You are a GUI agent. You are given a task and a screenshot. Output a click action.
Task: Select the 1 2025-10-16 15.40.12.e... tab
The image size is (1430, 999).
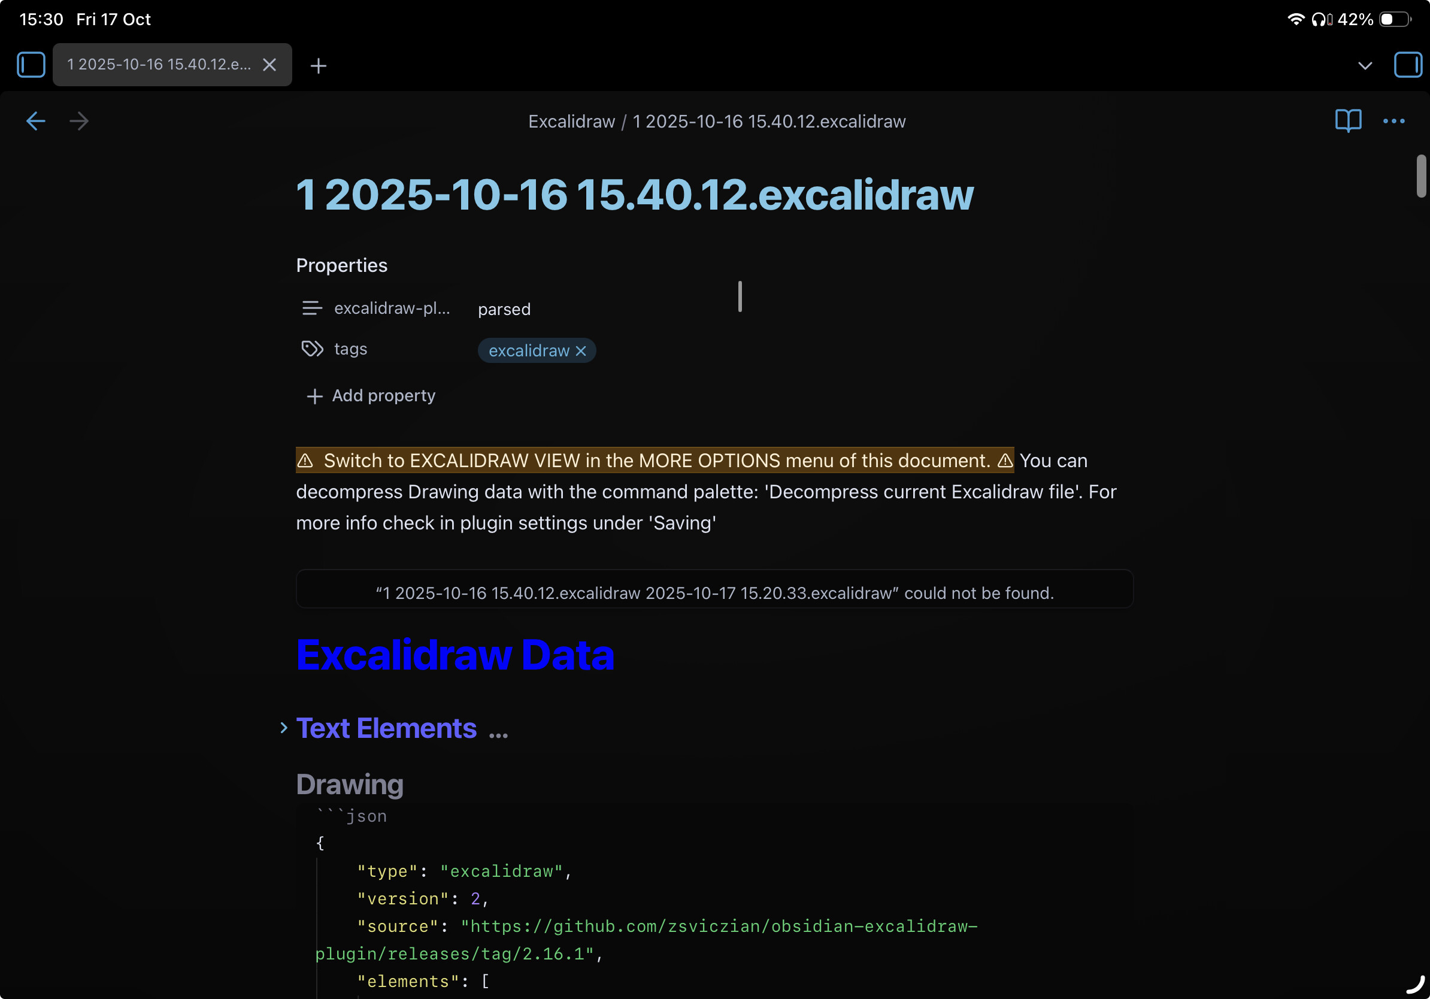click(159, 65)
